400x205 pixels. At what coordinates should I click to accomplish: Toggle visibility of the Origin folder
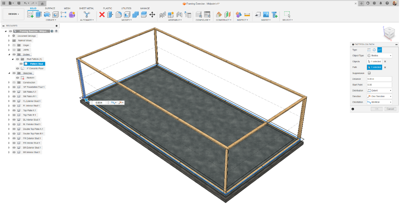pos(14,45)
